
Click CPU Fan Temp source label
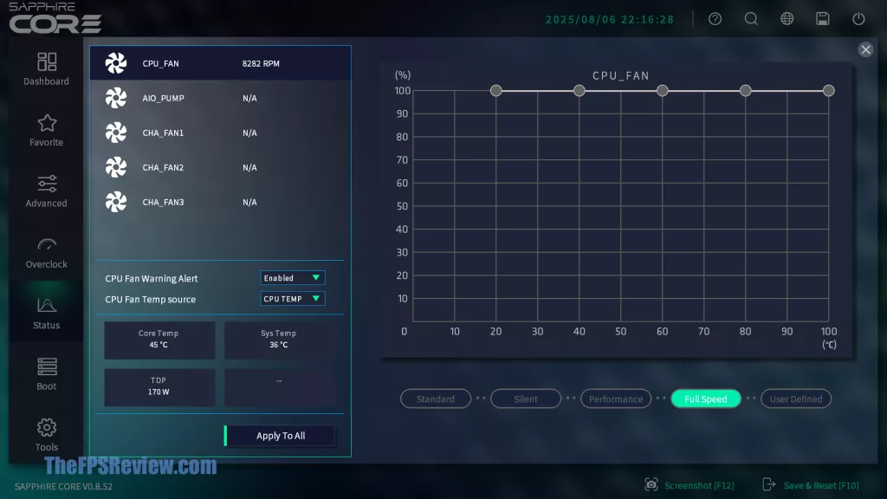click(151, 299)
